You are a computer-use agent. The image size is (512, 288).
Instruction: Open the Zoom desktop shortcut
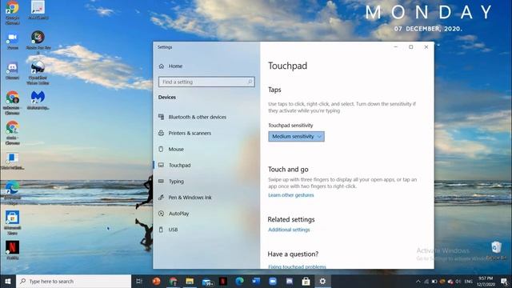click(x=13, y=41)
